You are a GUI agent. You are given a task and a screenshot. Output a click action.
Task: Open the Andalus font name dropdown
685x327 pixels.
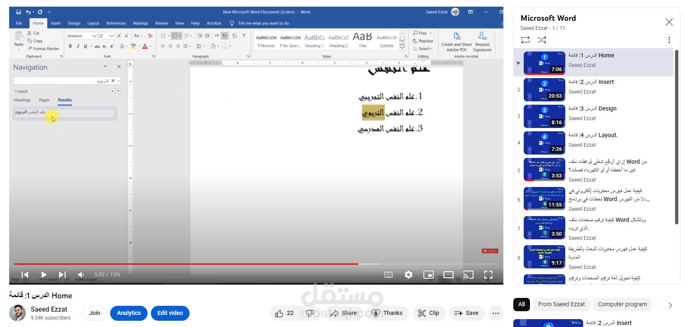click(94, 36)
